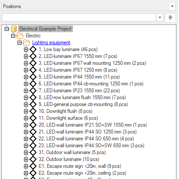This screenshot has width=179, height=179.
Task: Select Electrical Example Project root item
Action: click(x=46, y=29)
